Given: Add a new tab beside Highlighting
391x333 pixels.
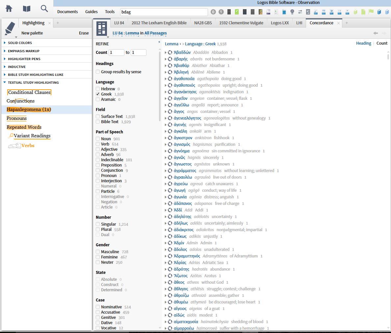Looking at the screenshot, I should 58,23.
